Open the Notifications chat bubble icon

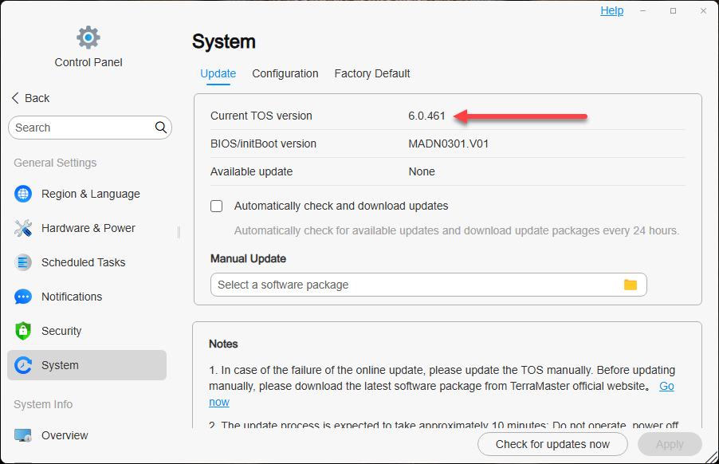tap(23, 297)
